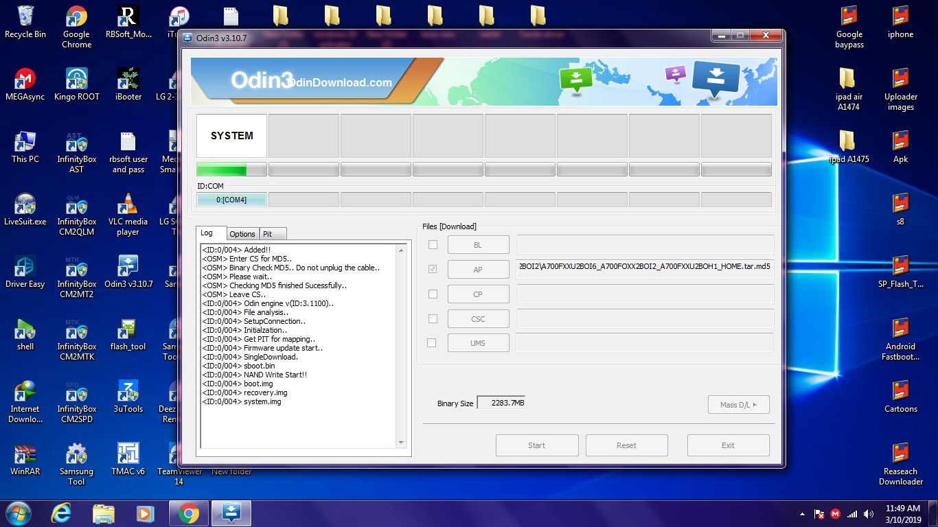Launch InfinityBox CM2QLM shortcut
The width and height of the screenshot is (938, 527).
[76, 215]
